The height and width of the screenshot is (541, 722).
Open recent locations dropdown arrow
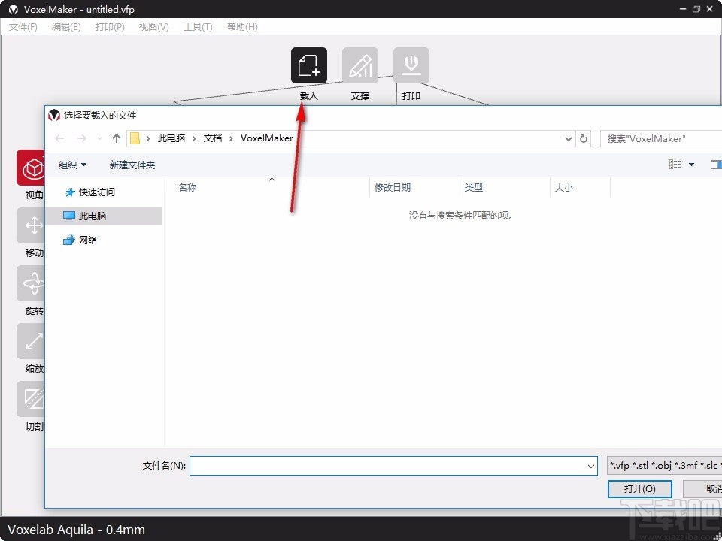[99, 138]
